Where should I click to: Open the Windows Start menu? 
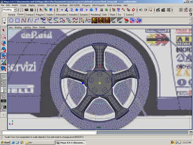click(x=5, y=142)
